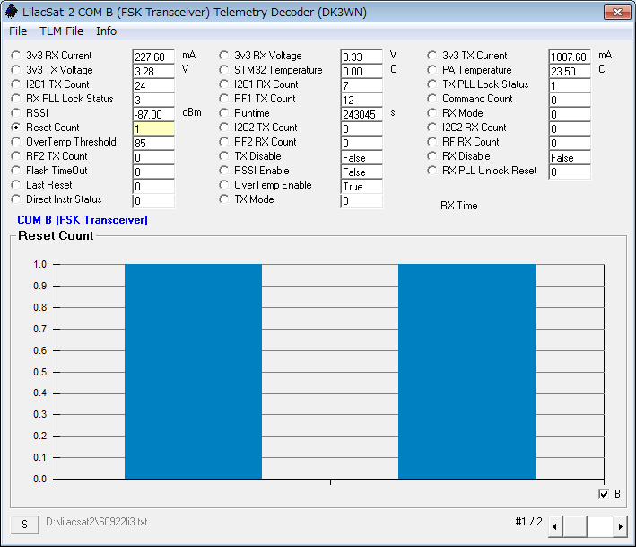Select the PA Temperature radio button
Image resolution: width=636 pixels, height=547 pixels.
432,70
